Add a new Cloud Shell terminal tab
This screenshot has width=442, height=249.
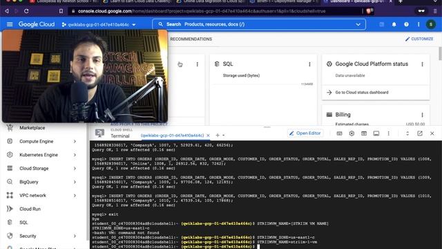tap(218, 136)
